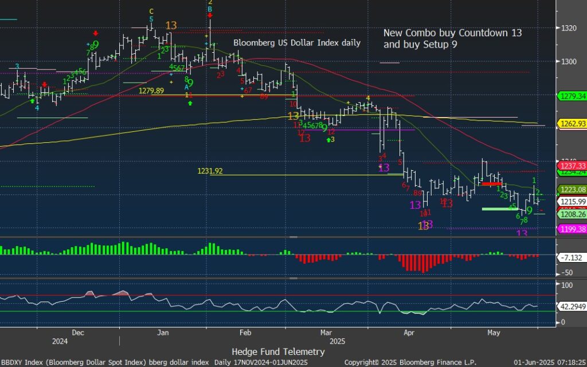Select the 'New Combo buy Countdown 13' annotation
The height and width of the screenshot is (367, 587).
point(452,33)
